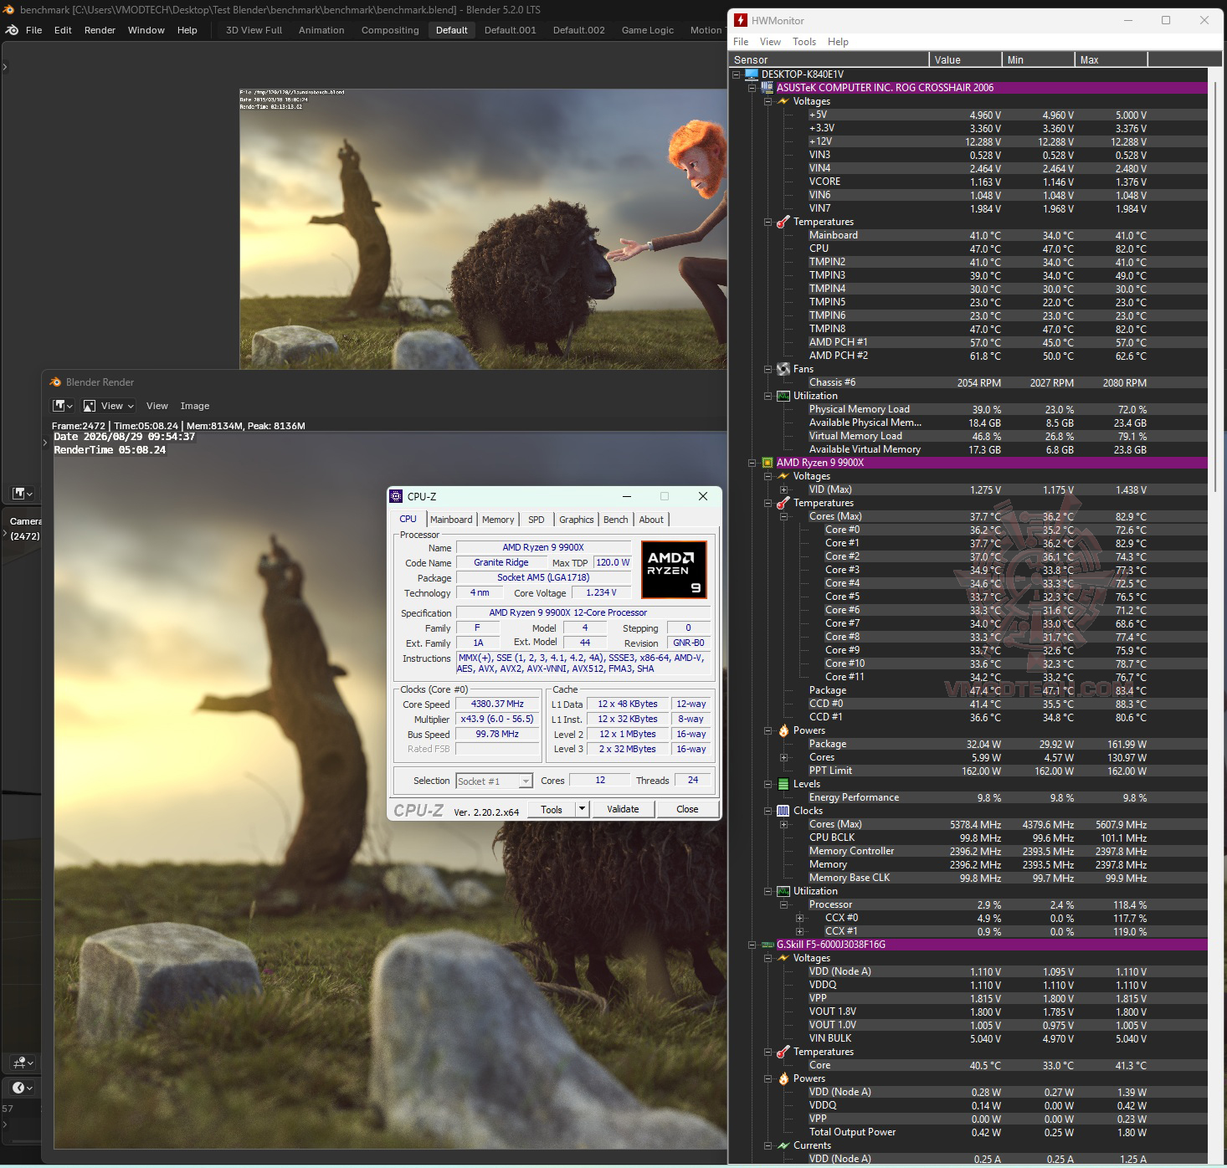Click the Blender logo in the main menu bar

click(x=12, y=30)
